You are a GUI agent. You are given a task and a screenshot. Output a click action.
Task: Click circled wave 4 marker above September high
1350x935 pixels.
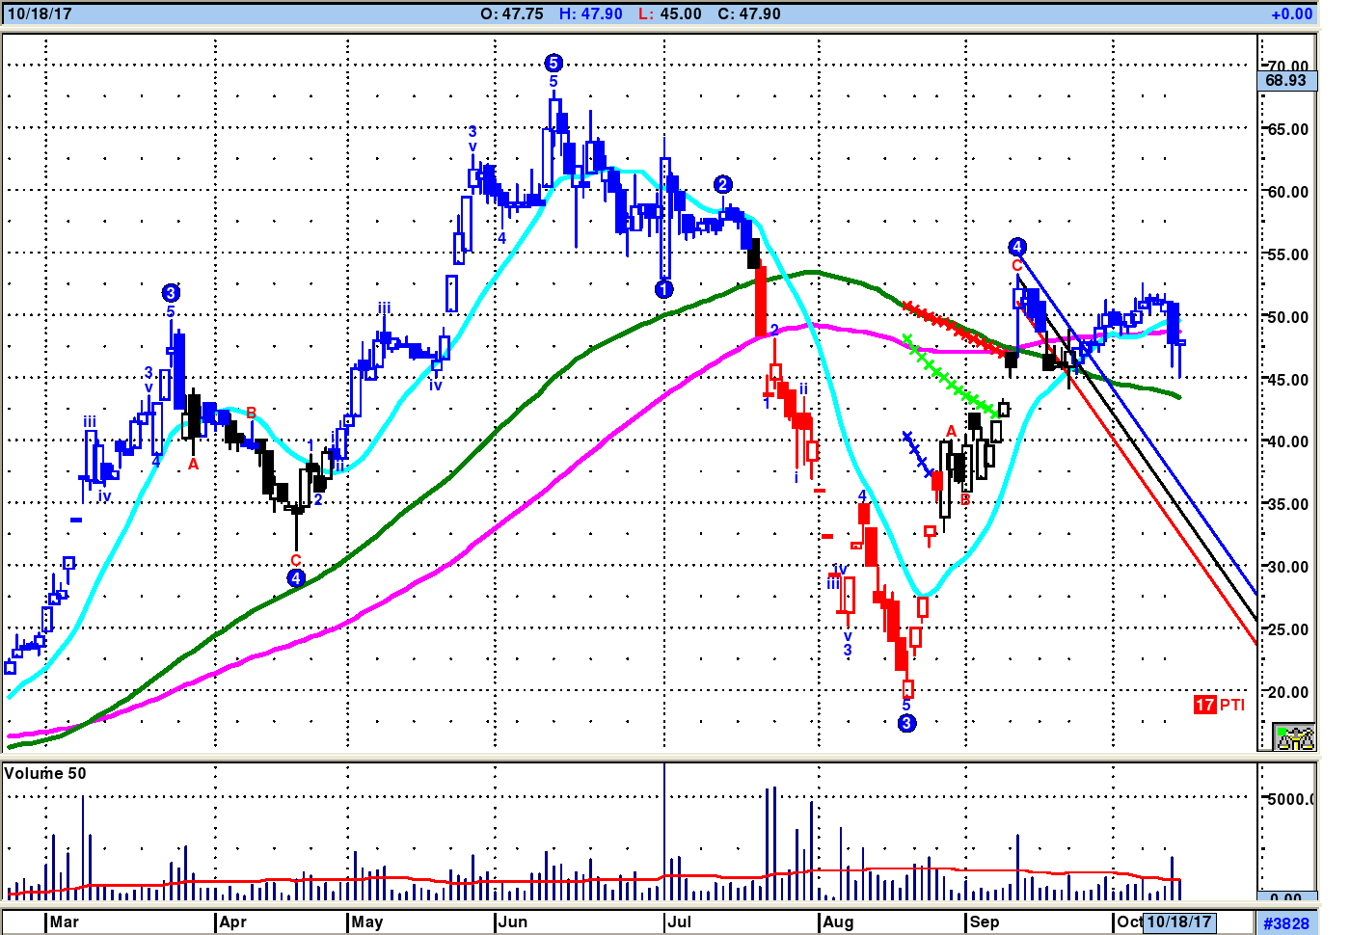point(1016,247)
